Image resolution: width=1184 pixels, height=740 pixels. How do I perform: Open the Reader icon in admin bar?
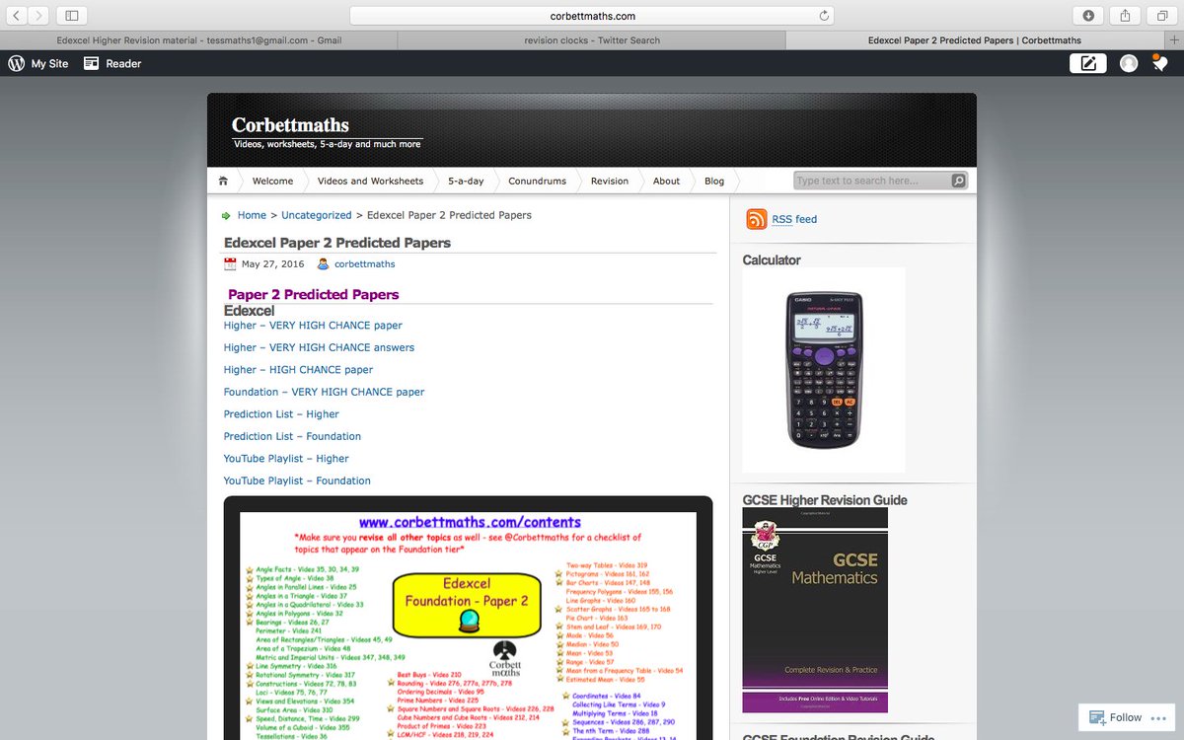(91, 63)
